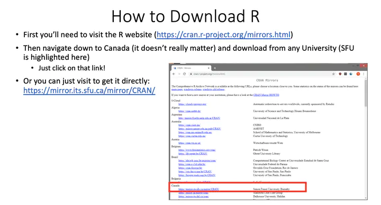Open the cran.r-project.org/mirrors.html slide link
The width and height of the screenshot is (381, 205).
223,35
